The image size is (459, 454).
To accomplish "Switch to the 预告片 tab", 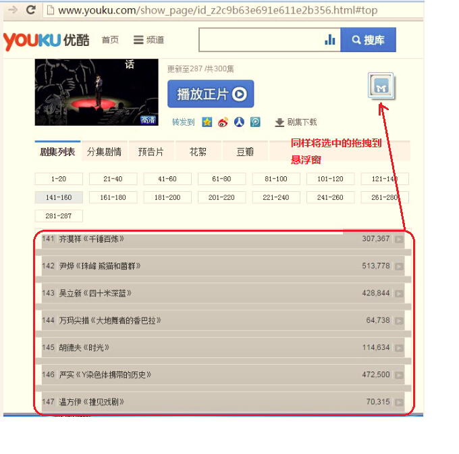I will click(x=151, y=152).
